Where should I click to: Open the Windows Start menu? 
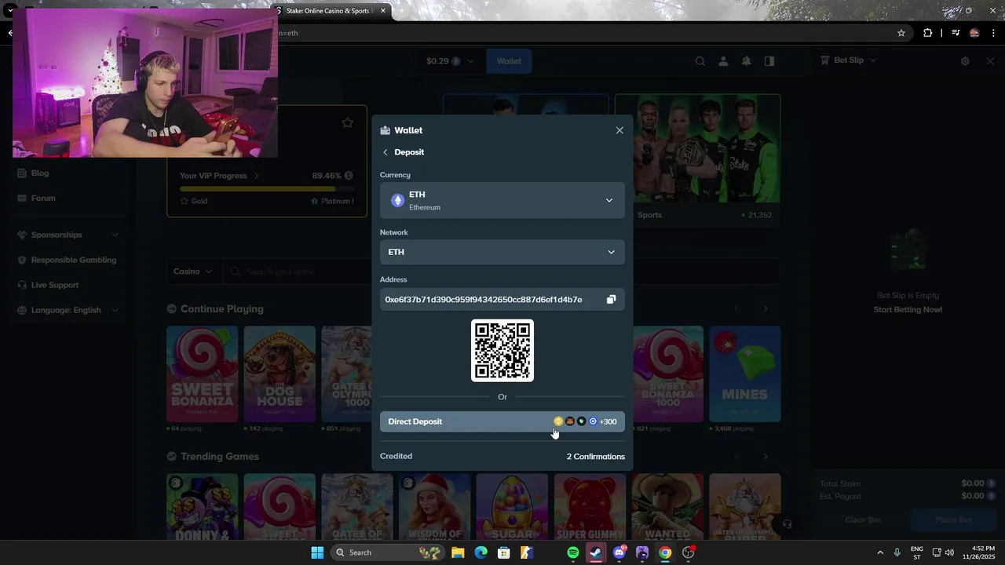pyautogui.click(x=317, y=552)
